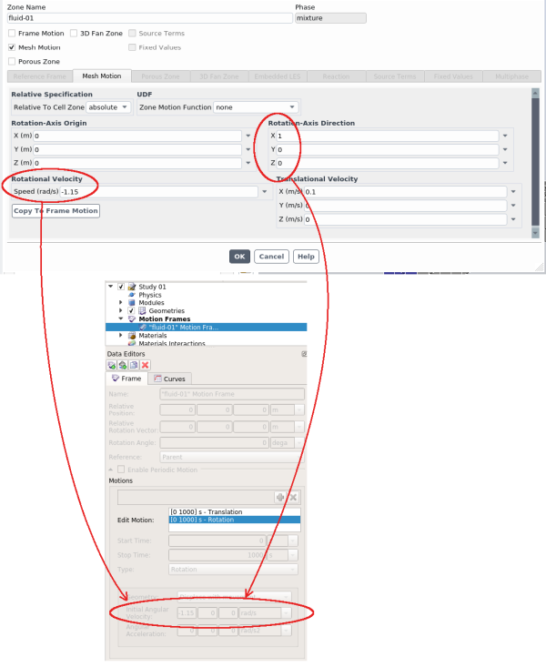546x667 pixels.
Task: Select the Frame tab in Data Editors
Action: (126, 379)
